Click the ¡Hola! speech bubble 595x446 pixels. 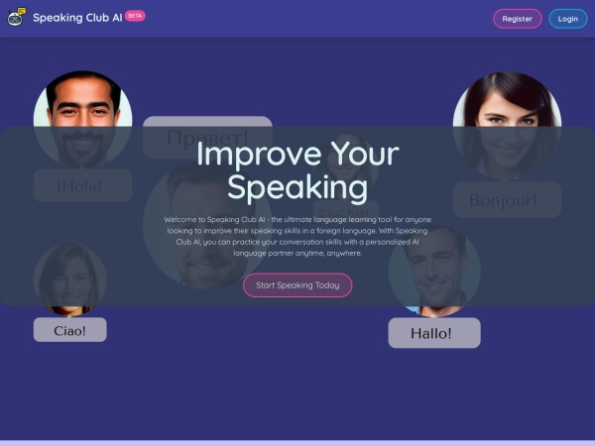pyautogui.click(x=82, y=185)
